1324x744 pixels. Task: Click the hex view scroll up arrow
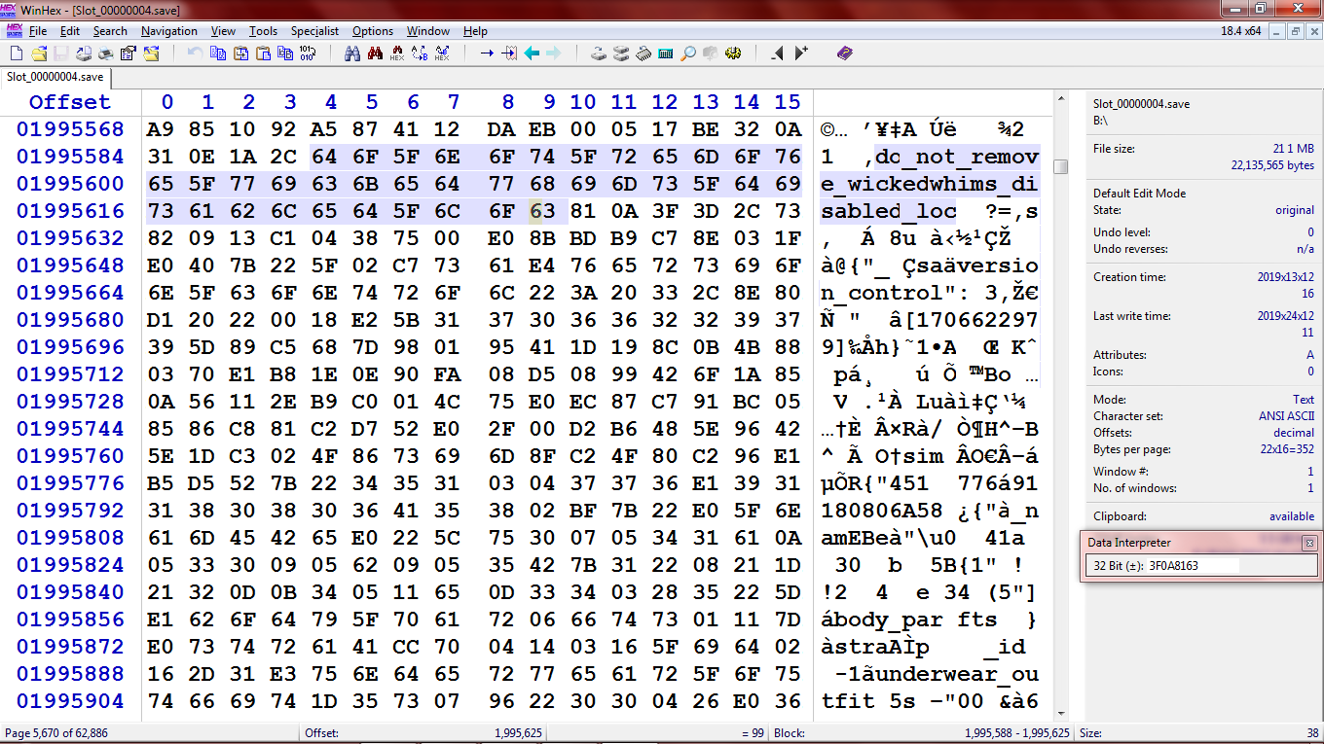click(1061, 97)
